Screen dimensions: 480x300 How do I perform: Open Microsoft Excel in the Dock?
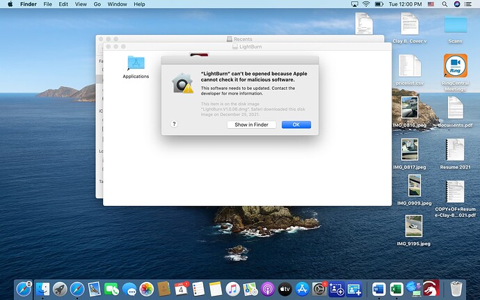[397, 289]
